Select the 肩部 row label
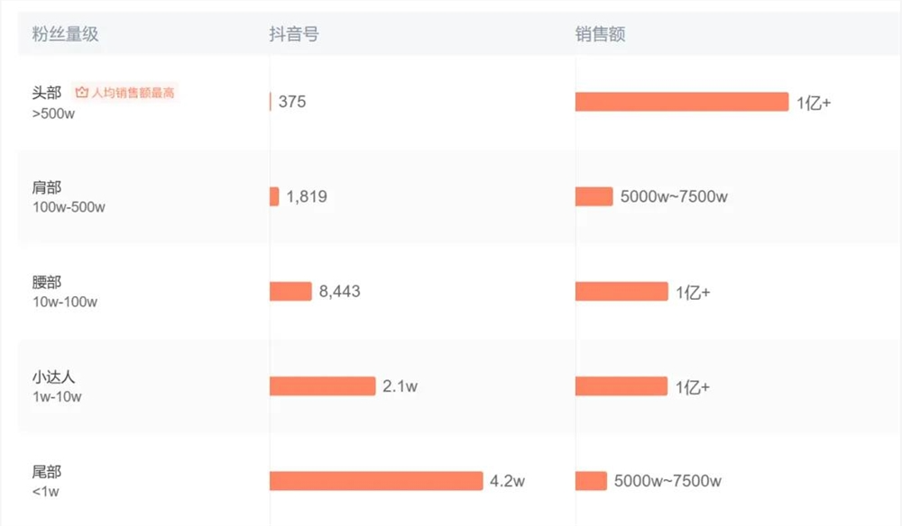The width and height of the screenshot is (902, 526). point(47,187)
